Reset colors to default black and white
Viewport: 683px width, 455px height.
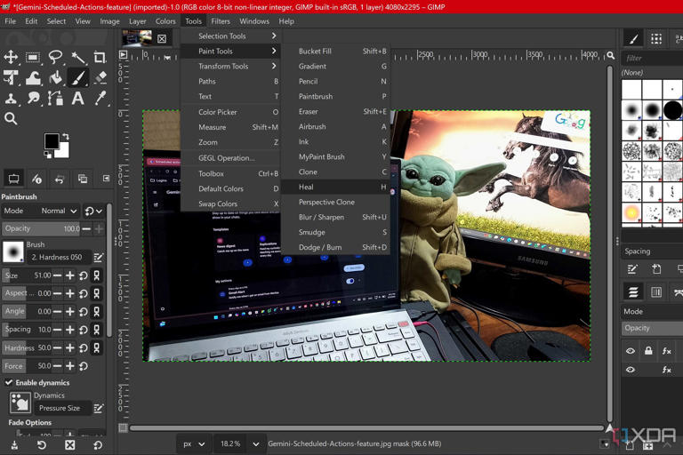point(47,155)
